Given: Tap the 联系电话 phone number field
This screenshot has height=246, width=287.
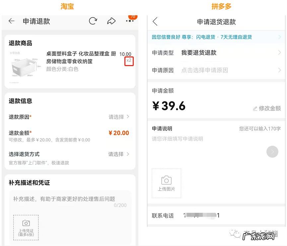Looking at the screenshot, I should click(199, 215).
